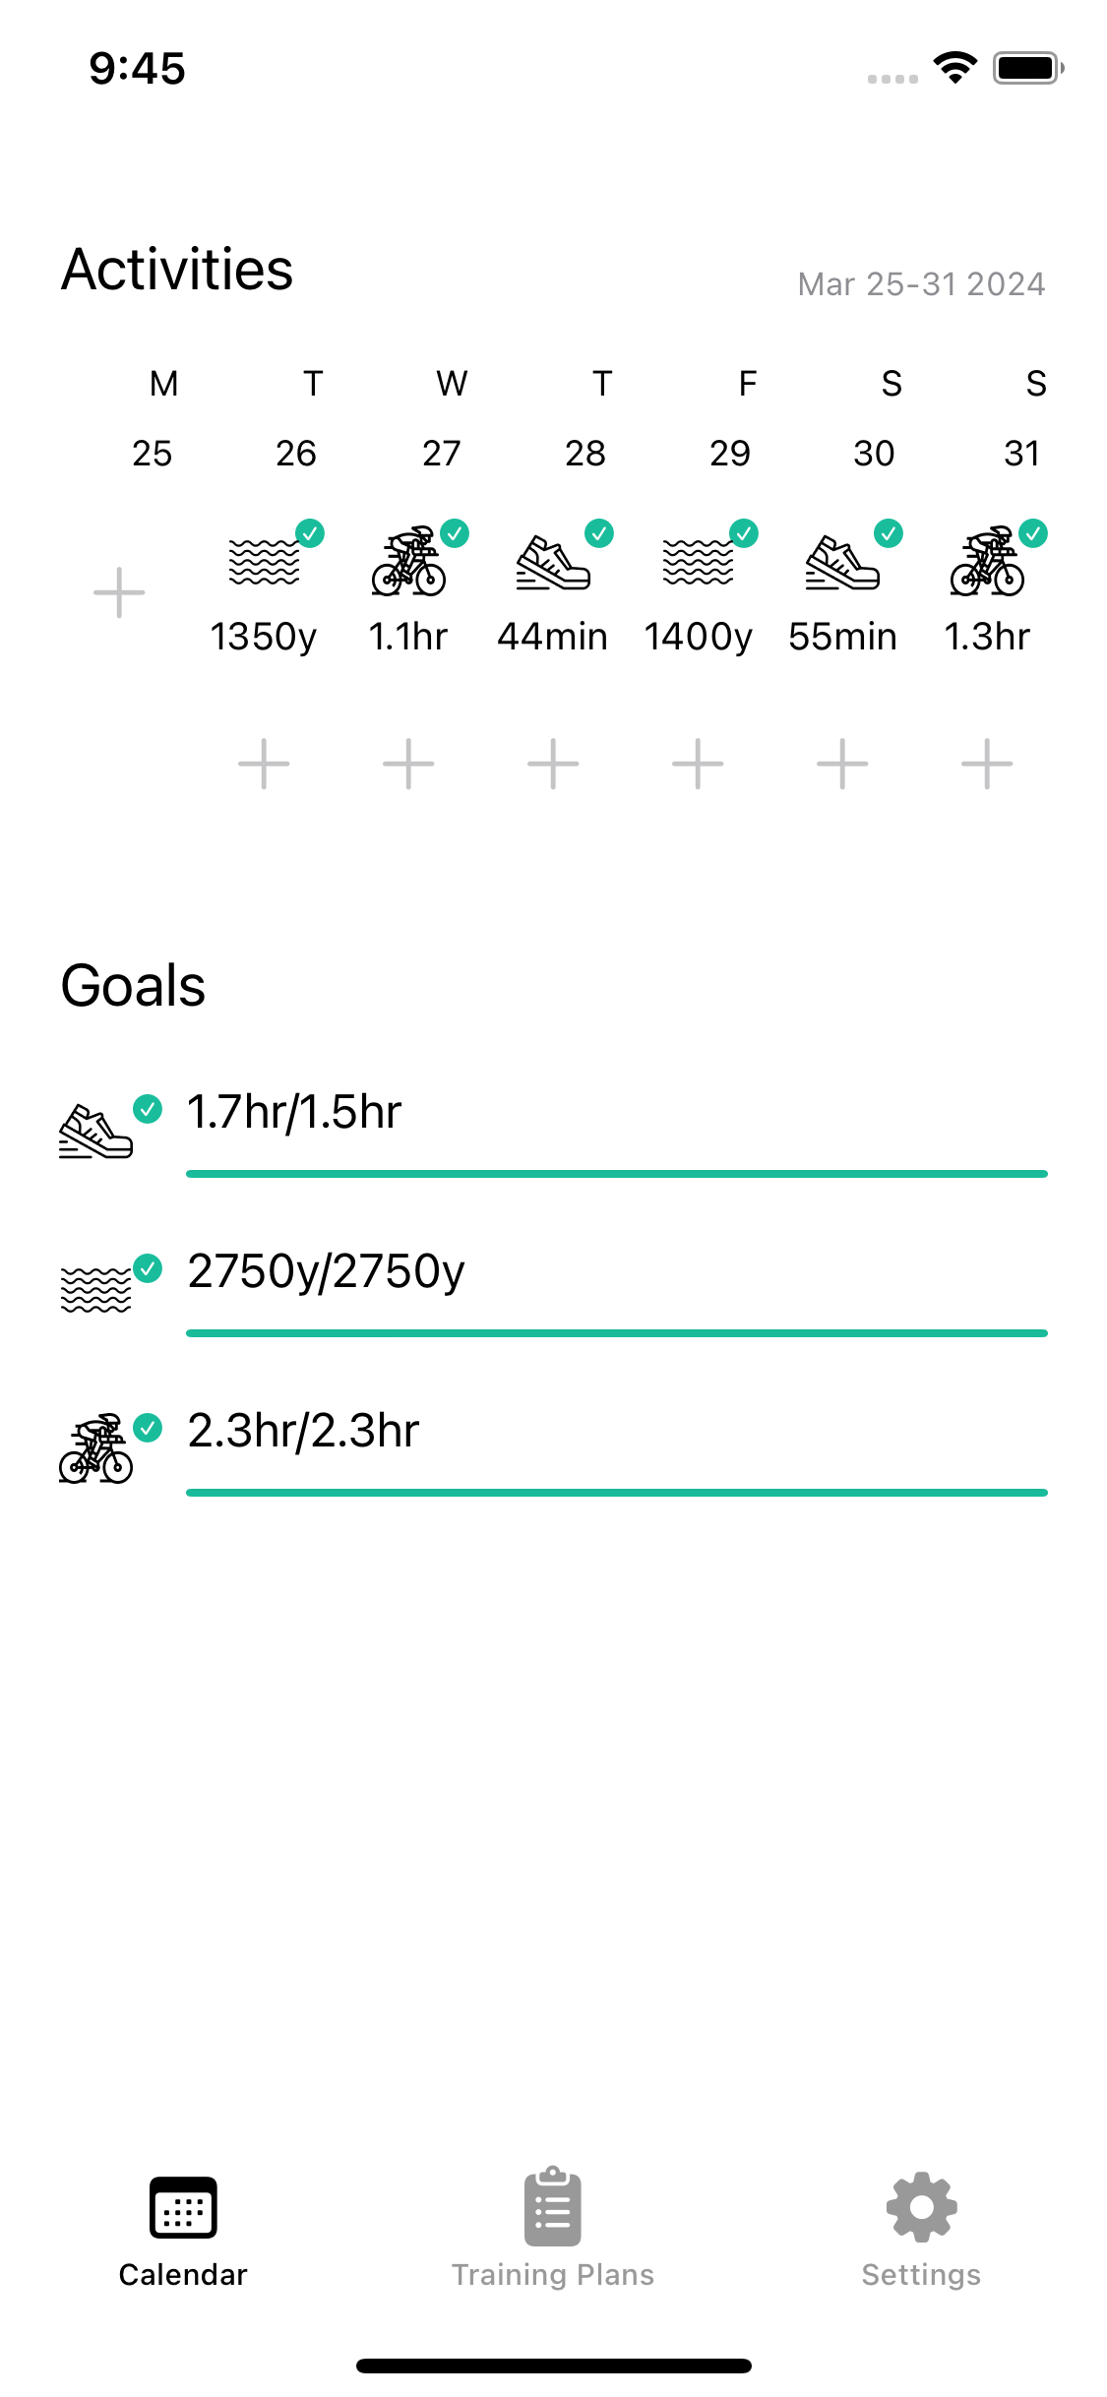Add a second activity under the 1.3hr ride
Screen dimensions: 1107x2397
click(987, 764)
